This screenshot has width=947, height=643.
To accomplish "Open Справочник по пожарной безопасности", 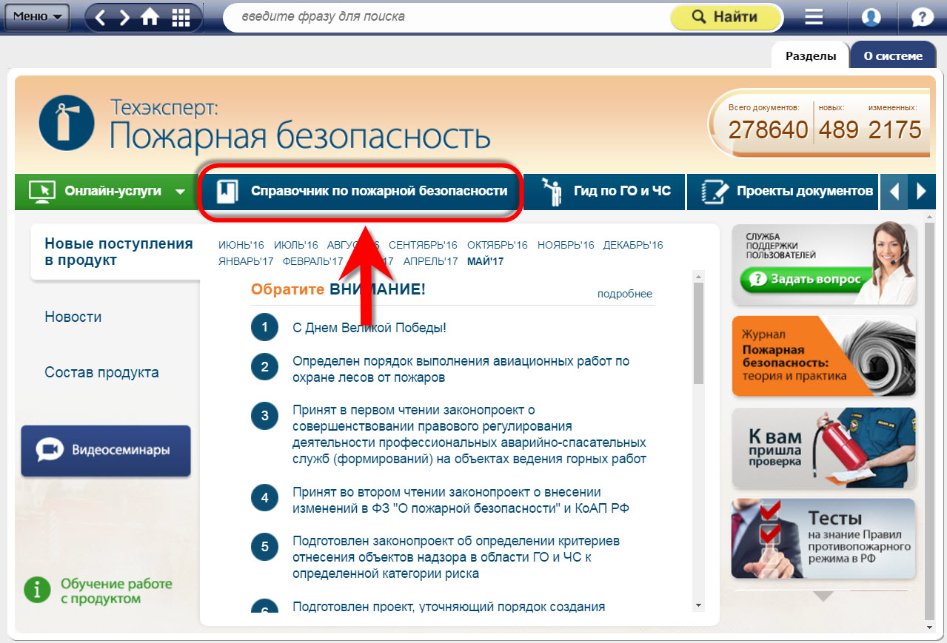I will [x=363, y=192].
